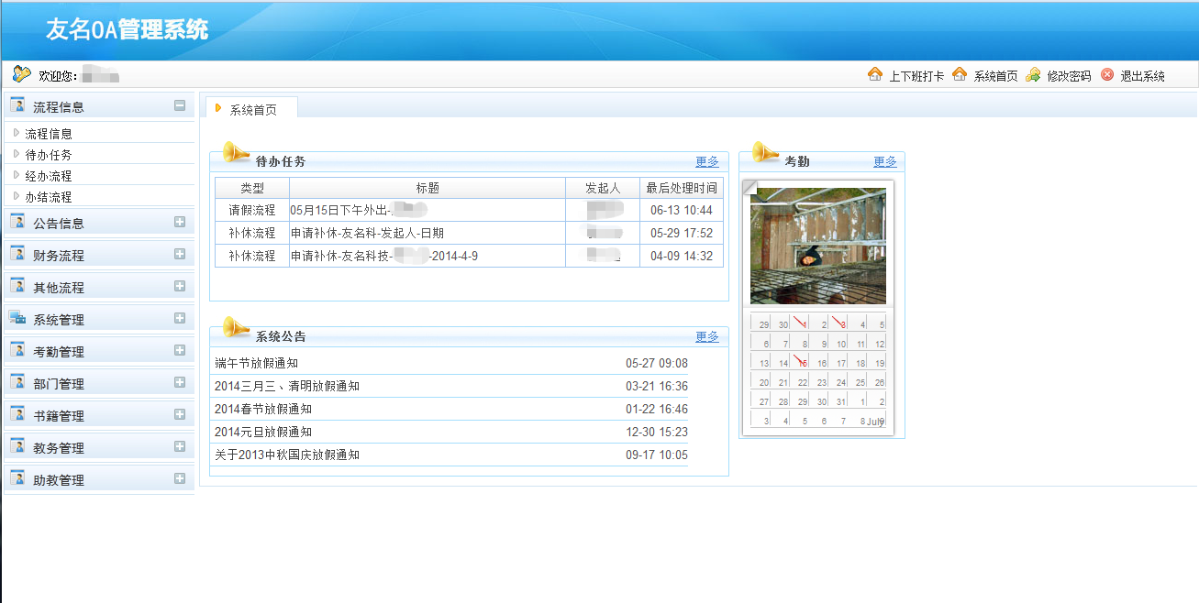Screen dimensions: 1199x603
Task: Open 办结流程 in the sidebar tree
Action: click(x=49, y=197)
